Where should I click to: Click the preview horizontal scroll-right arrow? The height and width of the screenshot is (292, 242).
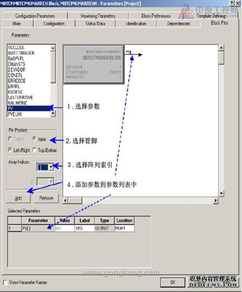click(x=215, y=200)
